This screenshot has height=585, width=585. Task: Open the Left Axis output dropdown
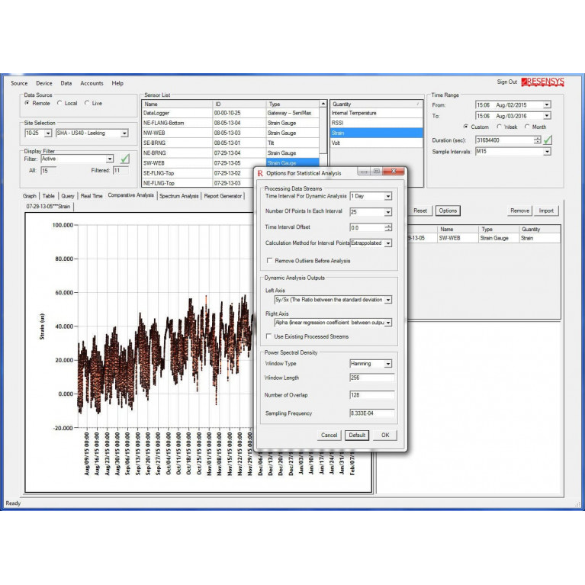click(388, 301)
